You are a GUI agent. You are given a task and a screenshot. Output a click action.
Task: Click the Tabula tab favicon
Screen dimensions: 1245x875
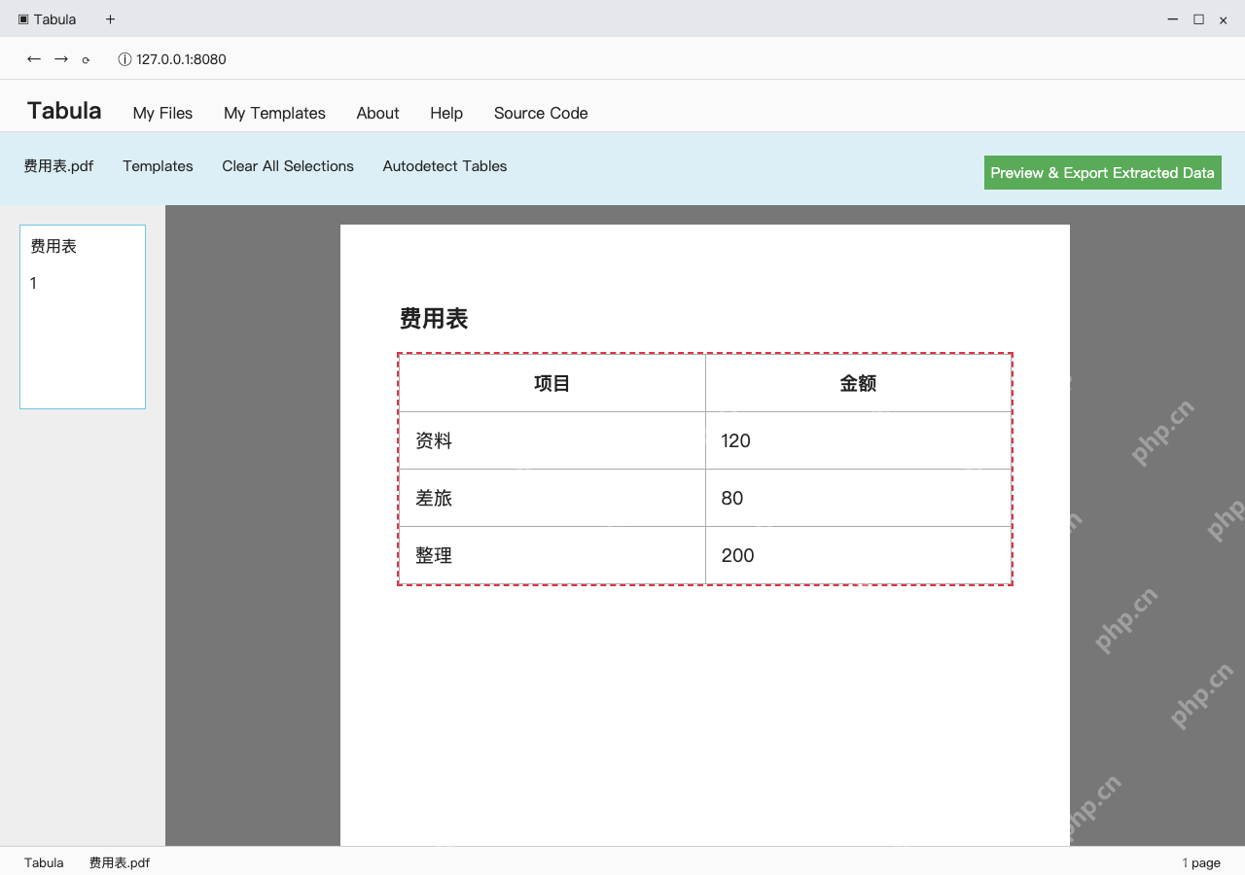pyautogui.click(x=23, y=19)
